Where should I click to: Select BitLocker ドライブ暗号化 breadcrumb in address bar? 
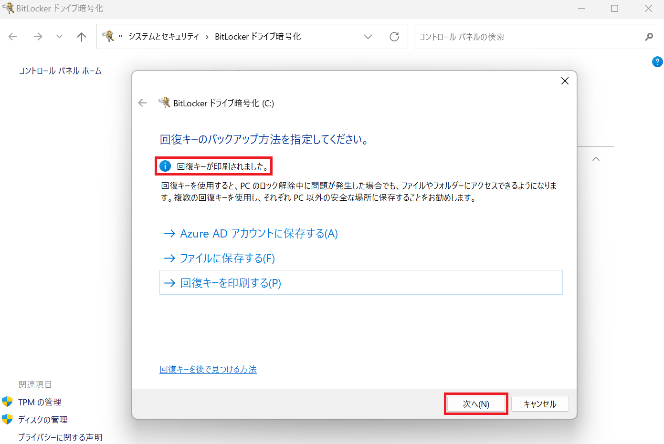point(258,37)
